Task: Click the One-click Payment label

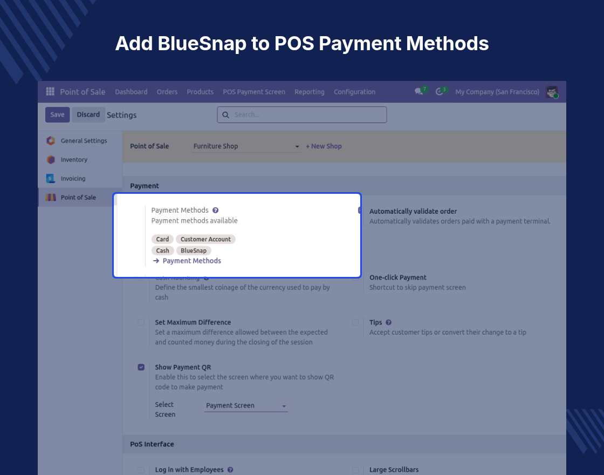Action: (397, 277)
